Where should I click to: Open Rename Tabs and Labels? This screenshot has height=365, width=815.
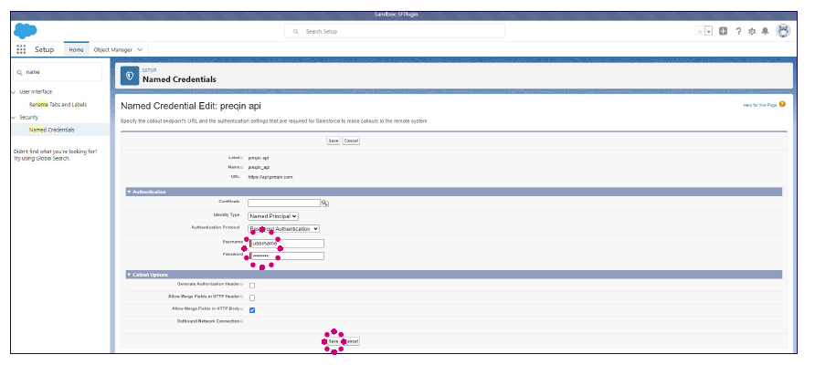(x=58, y=104)
